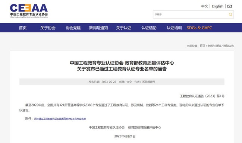Open the 协会党建 menu
242x143 pixels.
click(73, 28)
